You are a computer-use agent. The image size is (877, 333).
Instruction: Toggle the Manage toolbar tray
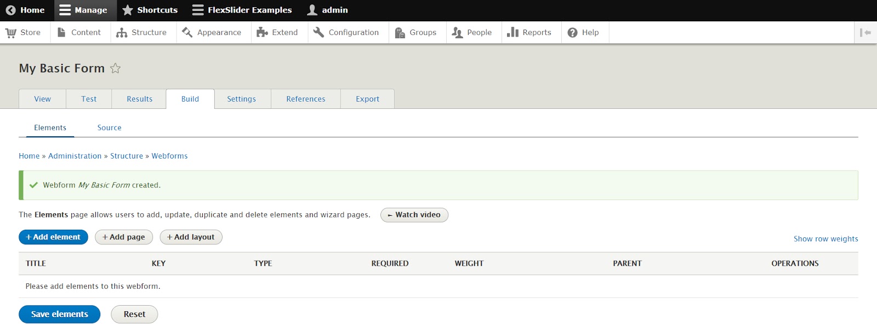(83, 10)
